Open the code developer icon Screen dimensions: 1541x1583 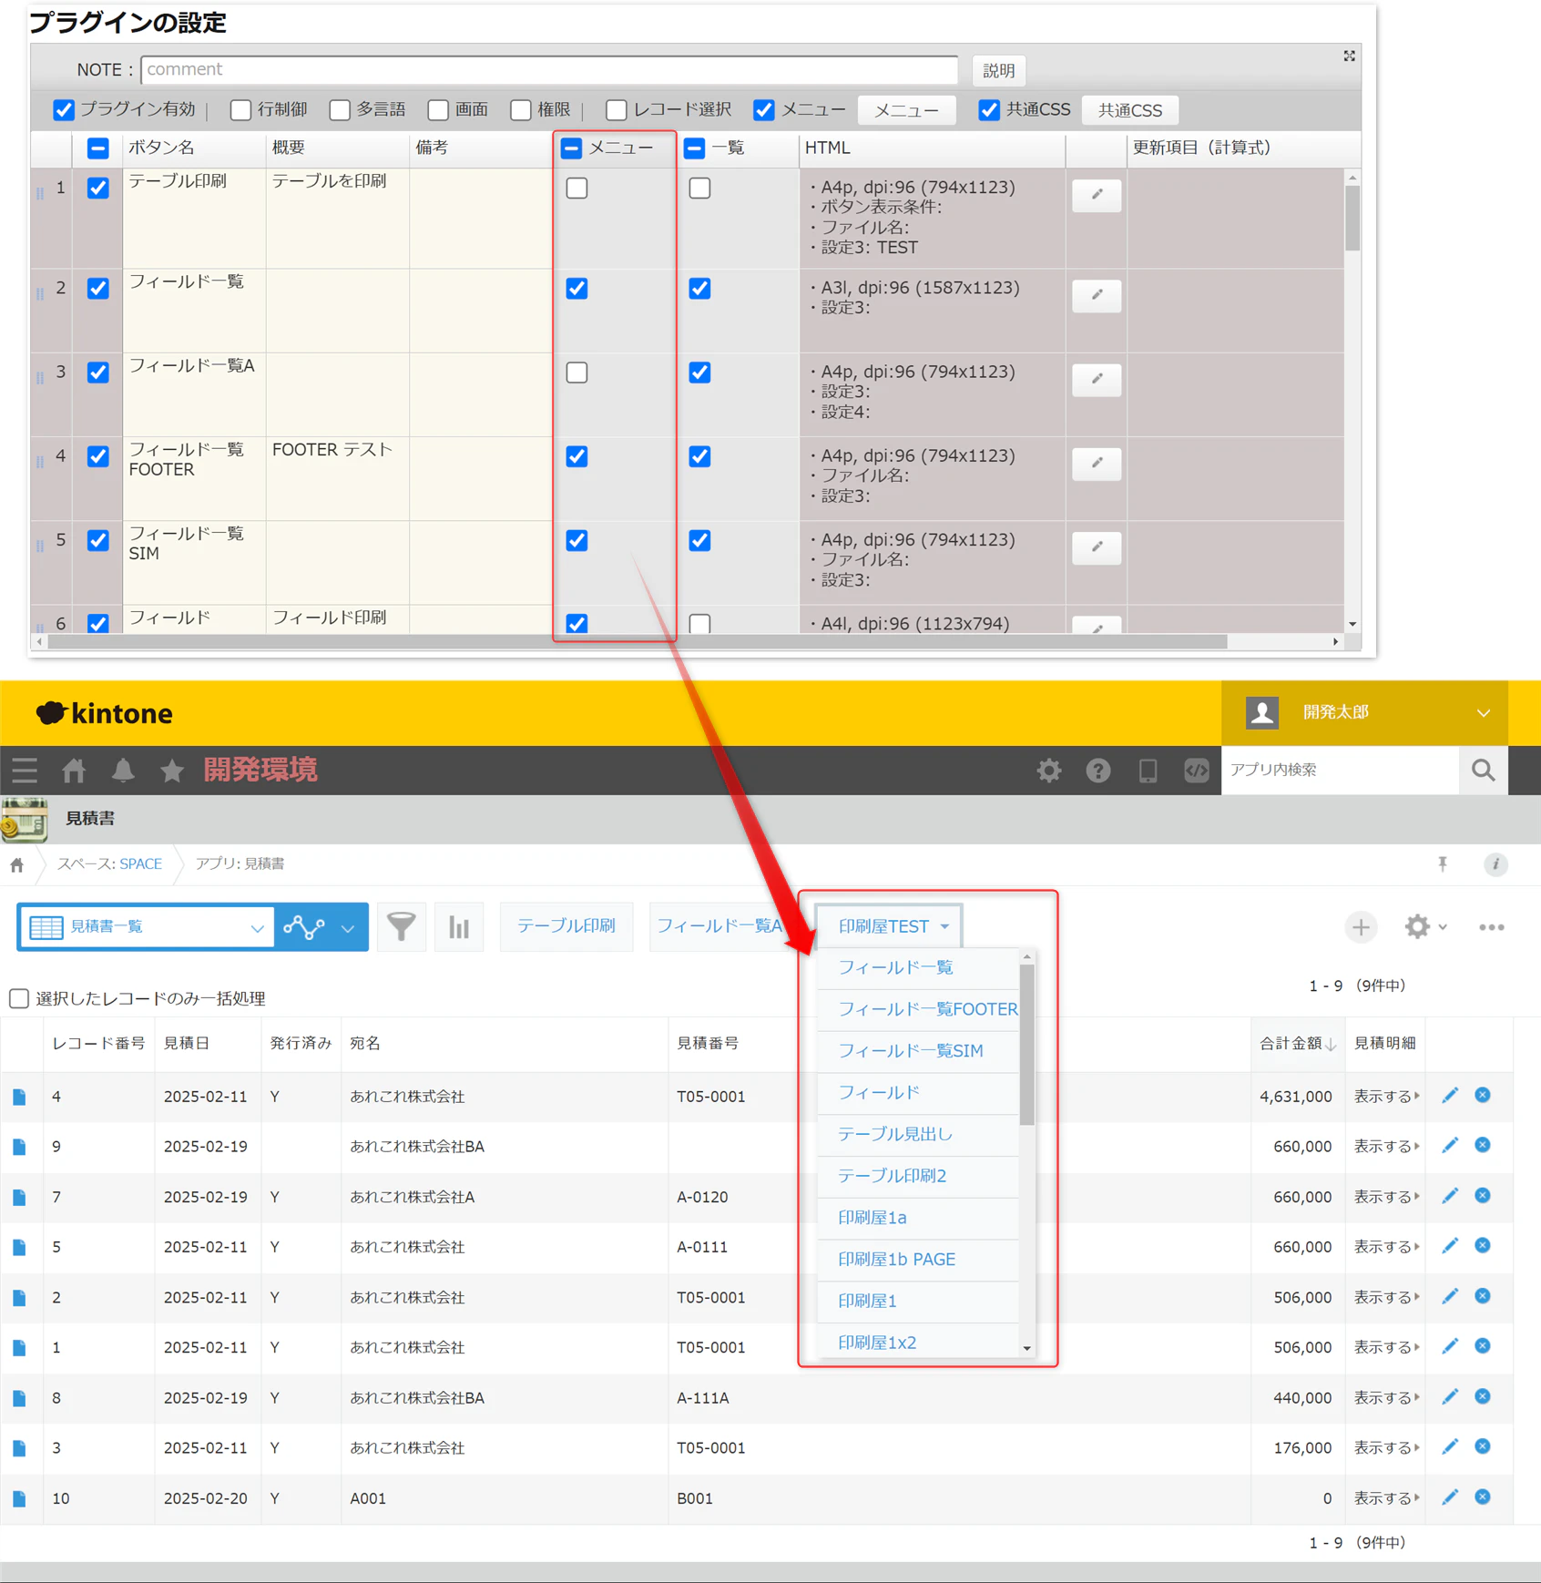1197,771
